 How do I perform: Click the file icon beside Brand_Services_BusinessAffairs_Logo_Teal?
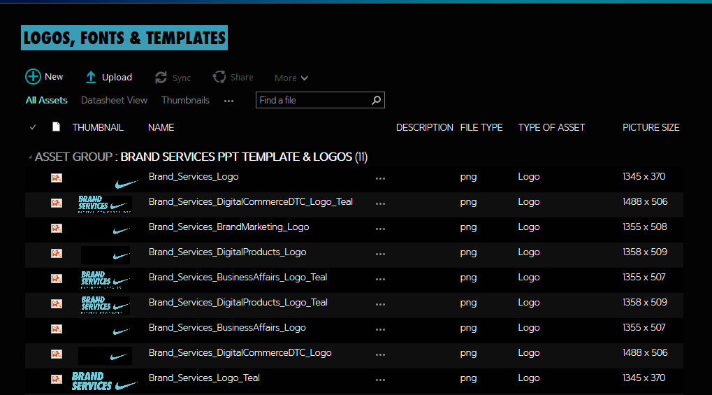(57, 278)
